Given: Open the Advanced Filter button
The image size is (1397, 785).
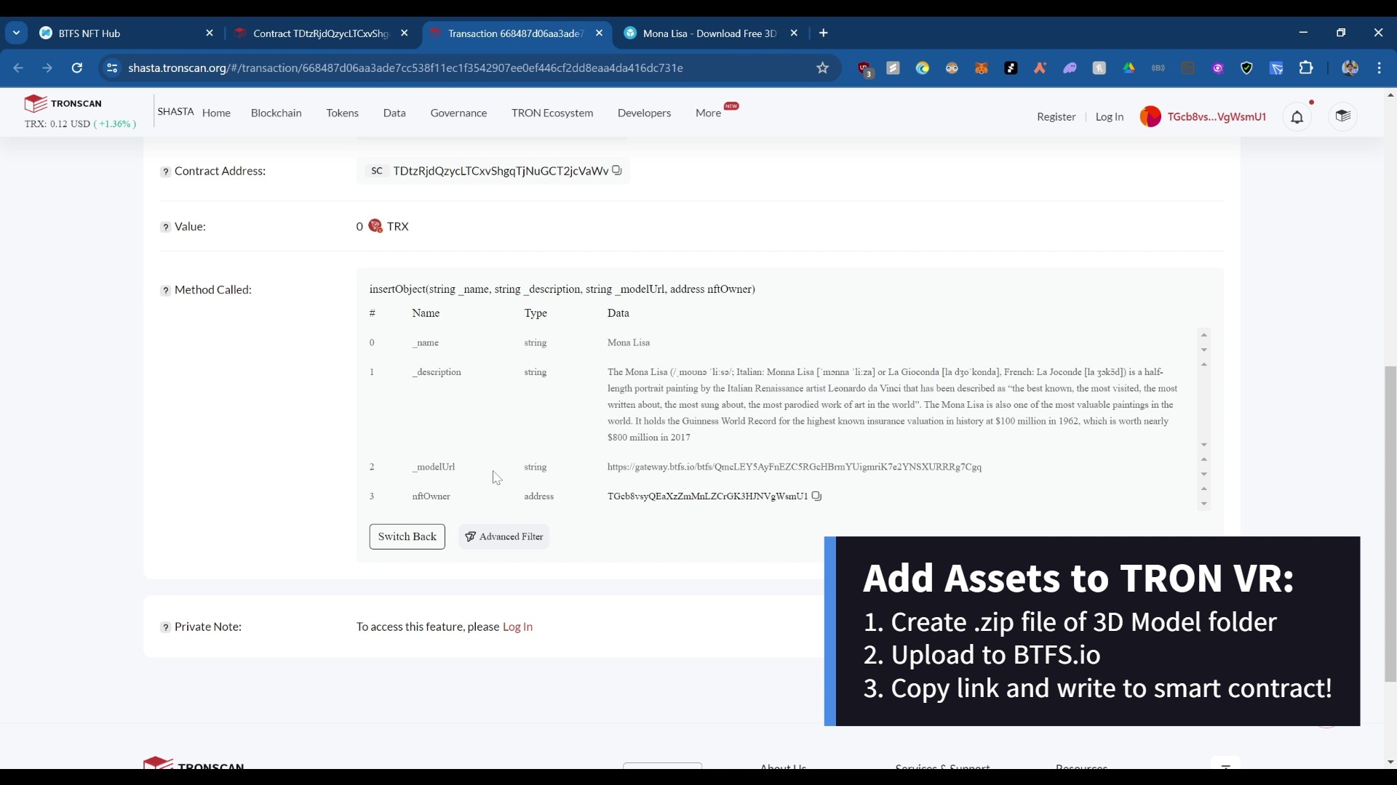Looking at the screenshot, I should point(504,537).
